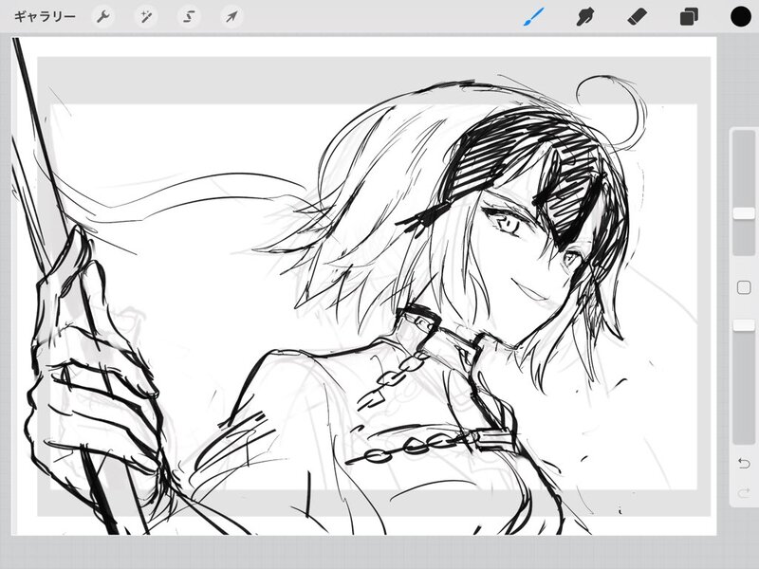Viewport: 759px width, 569px height.
Task: Click the brush size slider handle
Action: point(744,213)
